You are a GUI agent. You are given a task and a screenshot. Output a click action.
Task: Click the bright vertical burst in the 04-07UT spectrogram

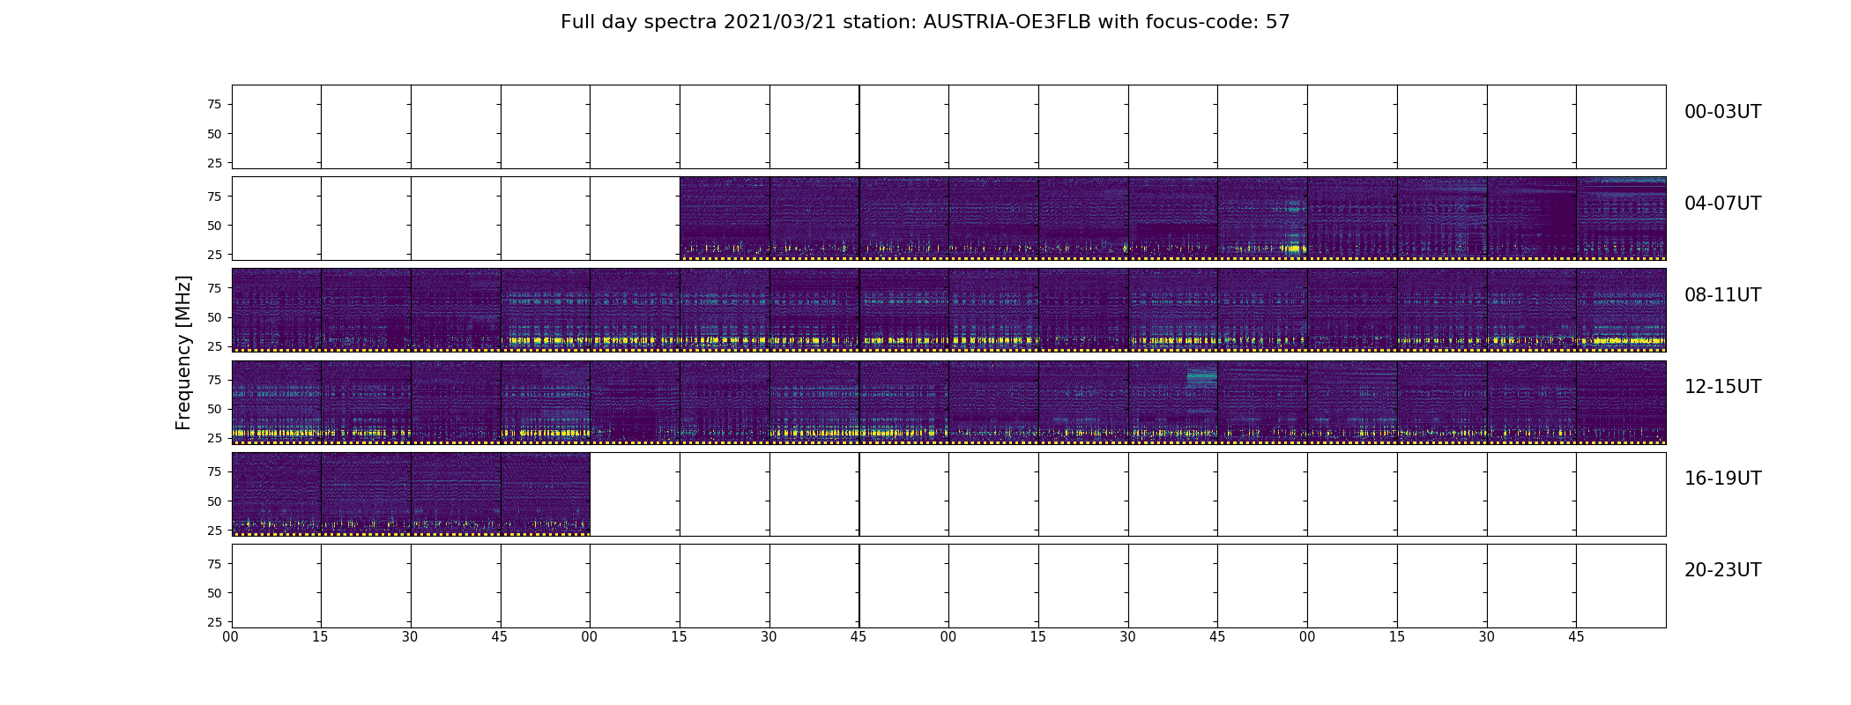coord(1294,227)
